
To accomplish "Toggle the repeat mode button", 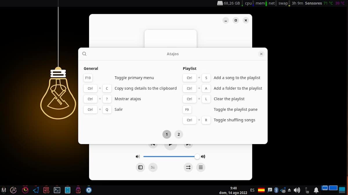I will click(x=188, y=167).
